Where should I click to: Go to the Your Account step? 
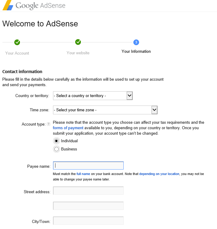pyautogui.click(x=17, y=53)
